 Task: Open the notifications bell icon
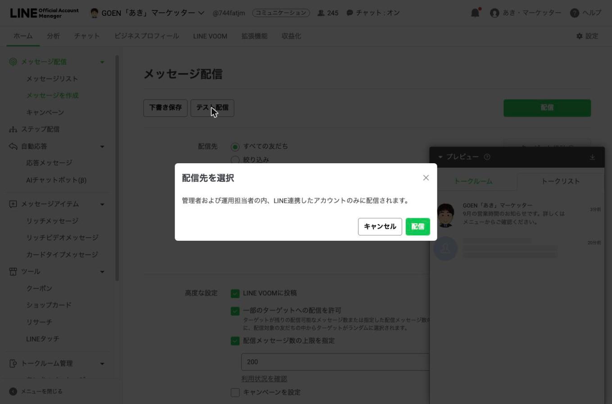(x=475, y=13)
